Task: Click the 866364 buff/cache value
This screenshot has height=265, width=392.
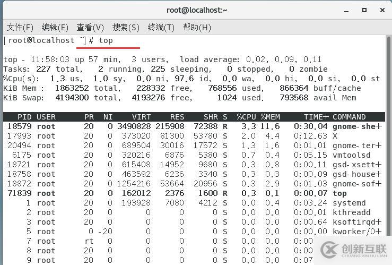Action: tap(294, 88)
